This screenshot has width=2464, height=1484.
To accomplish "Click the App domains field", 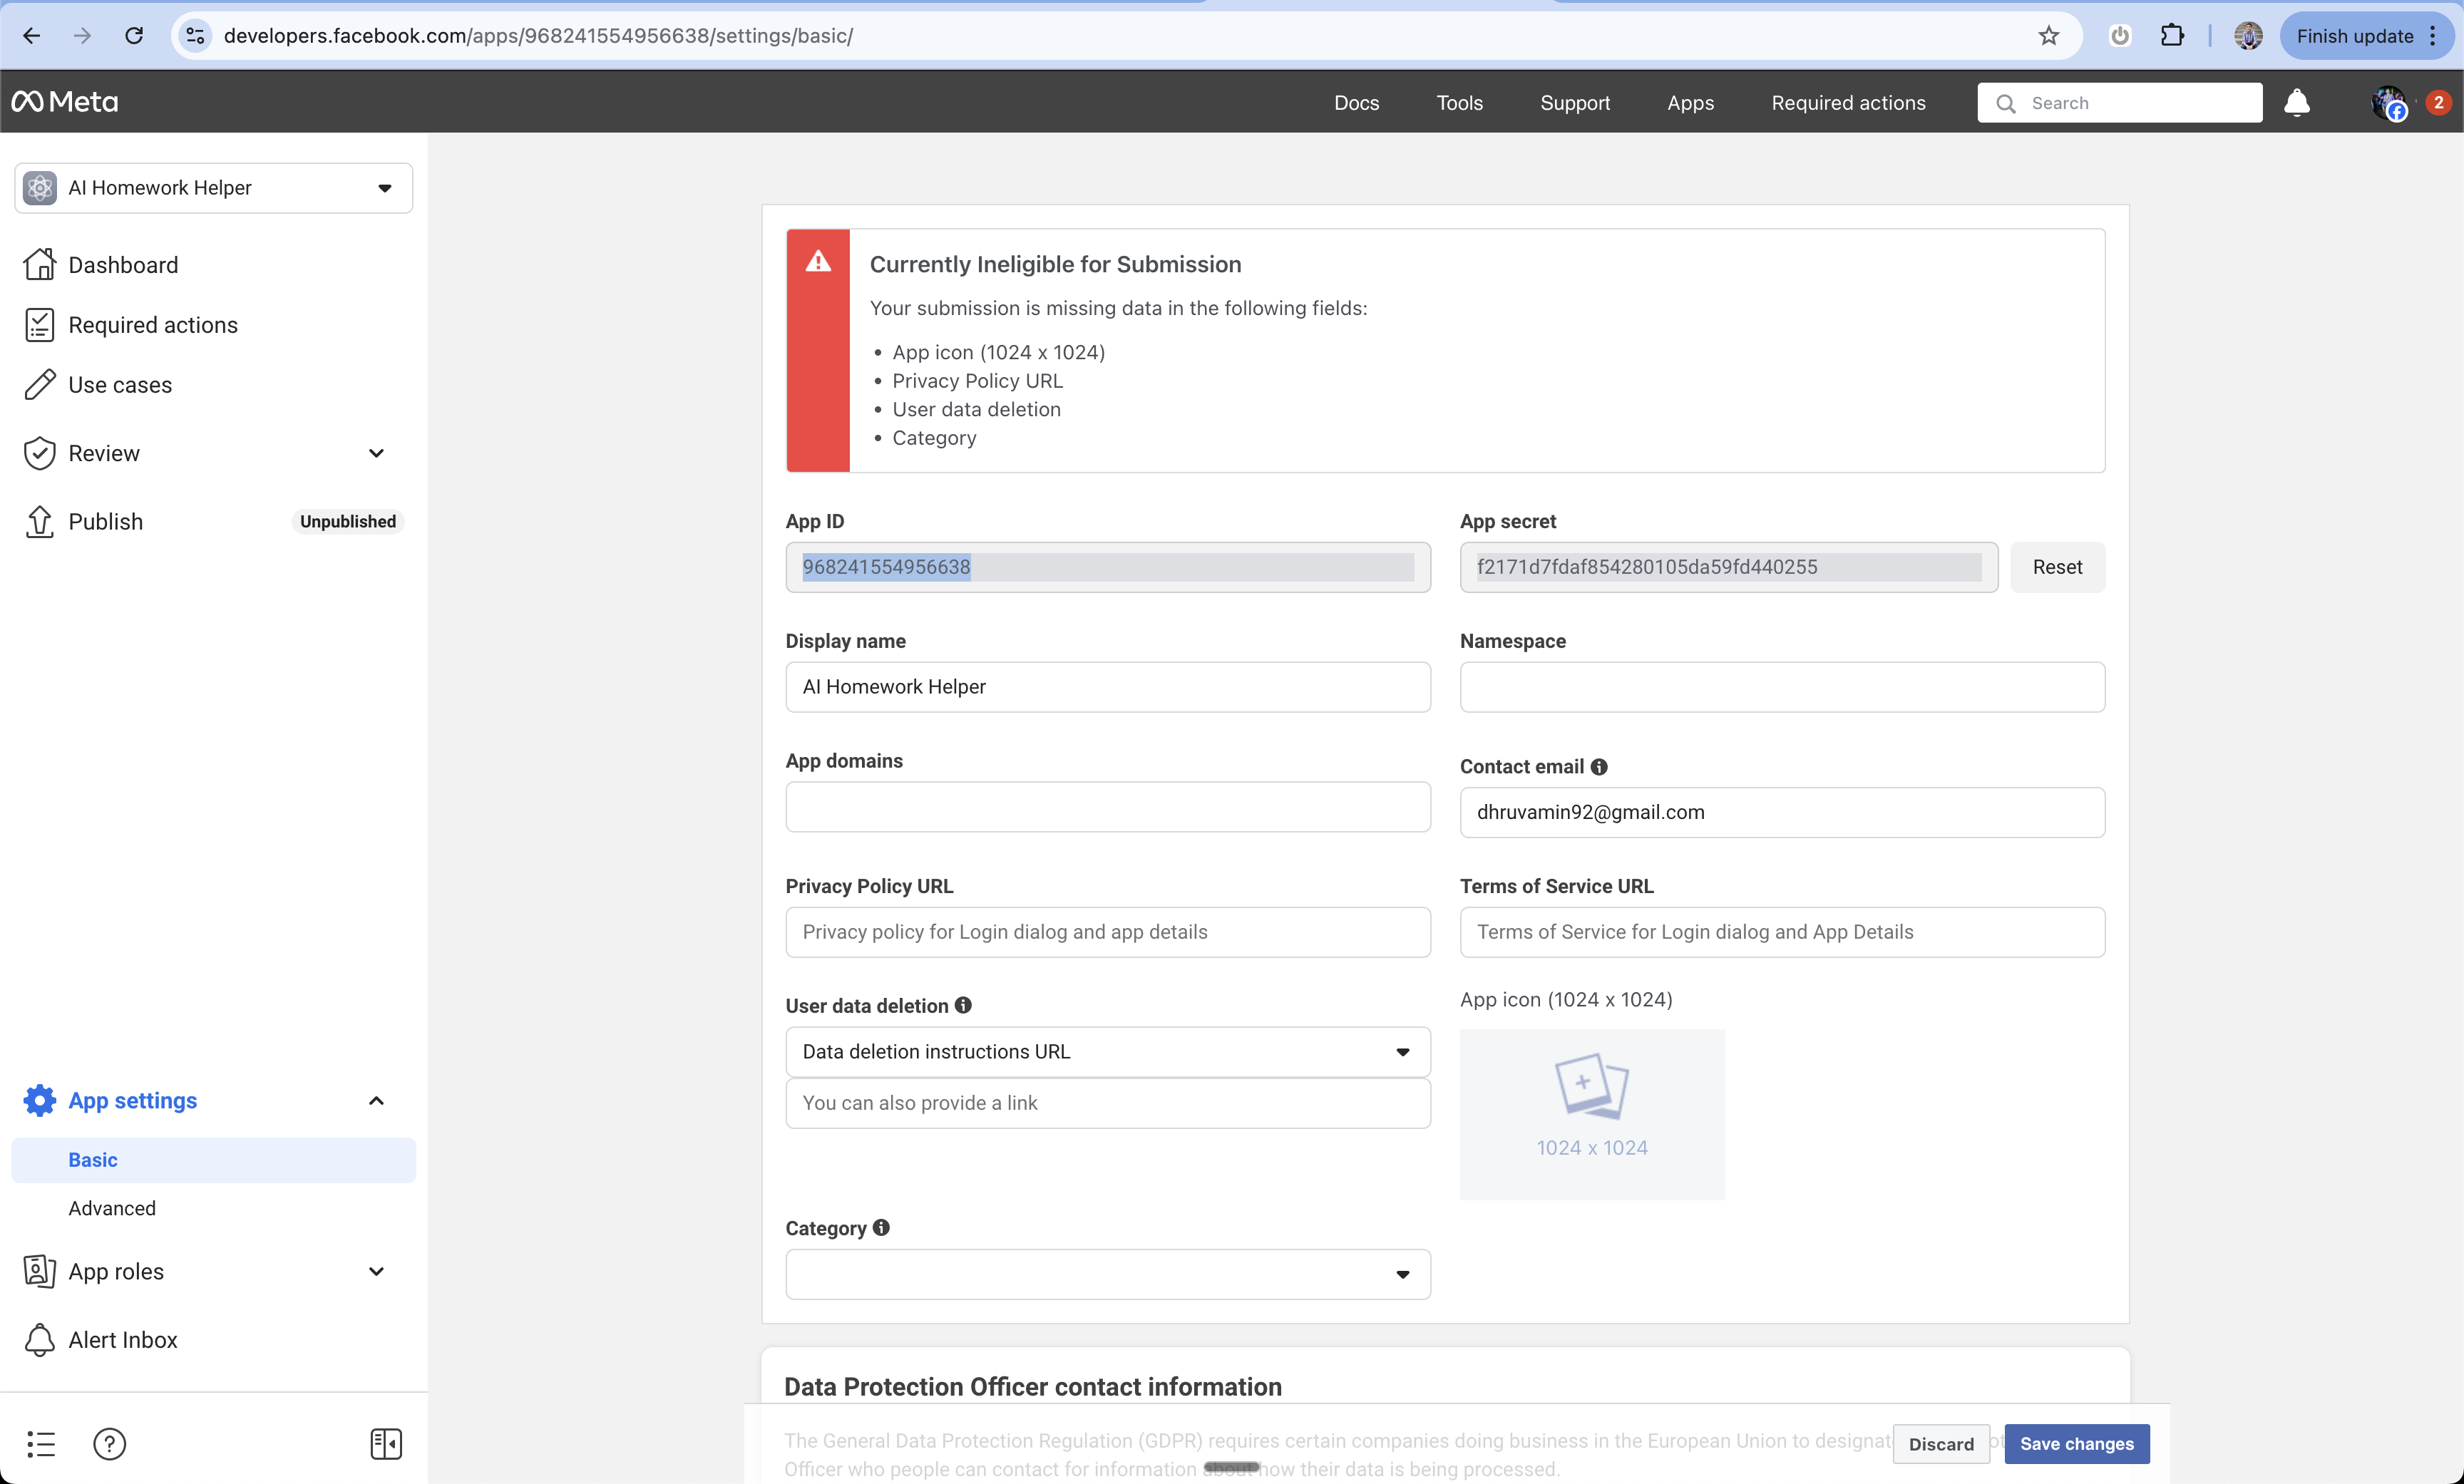I will [x=1108, y=807].
